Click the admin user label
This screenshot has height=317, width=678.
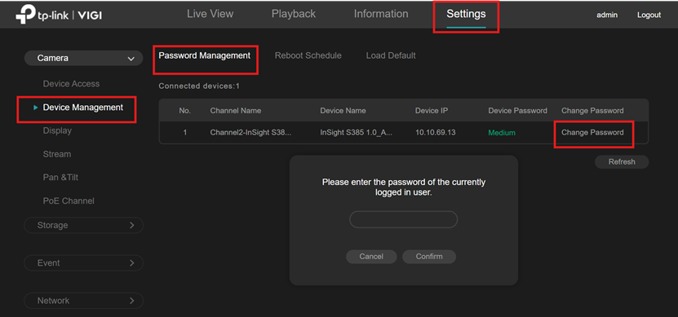coord(607,15)
